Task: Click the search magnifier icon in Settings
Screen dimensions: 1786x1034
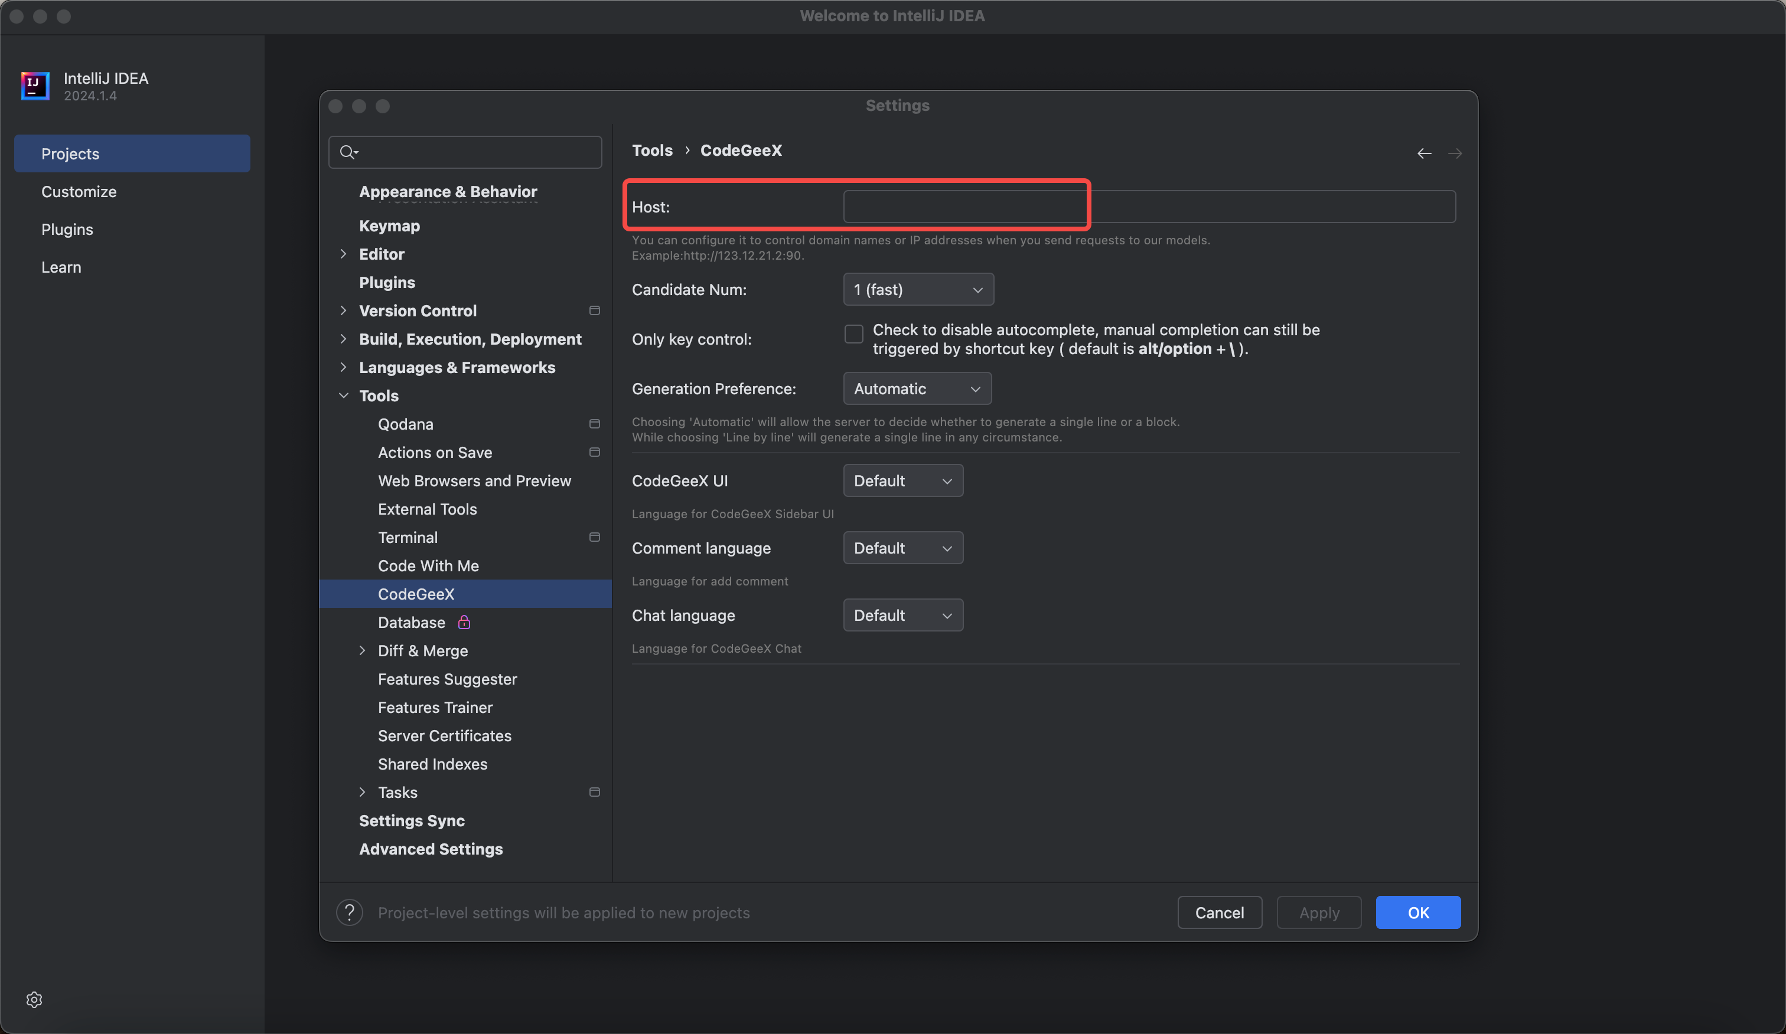Action: click(348, 152)
